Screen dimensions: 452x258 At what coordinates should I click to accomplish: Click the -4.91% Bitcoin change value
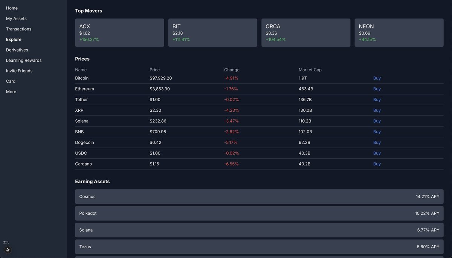pyautogui.click(x=231, y=78)
